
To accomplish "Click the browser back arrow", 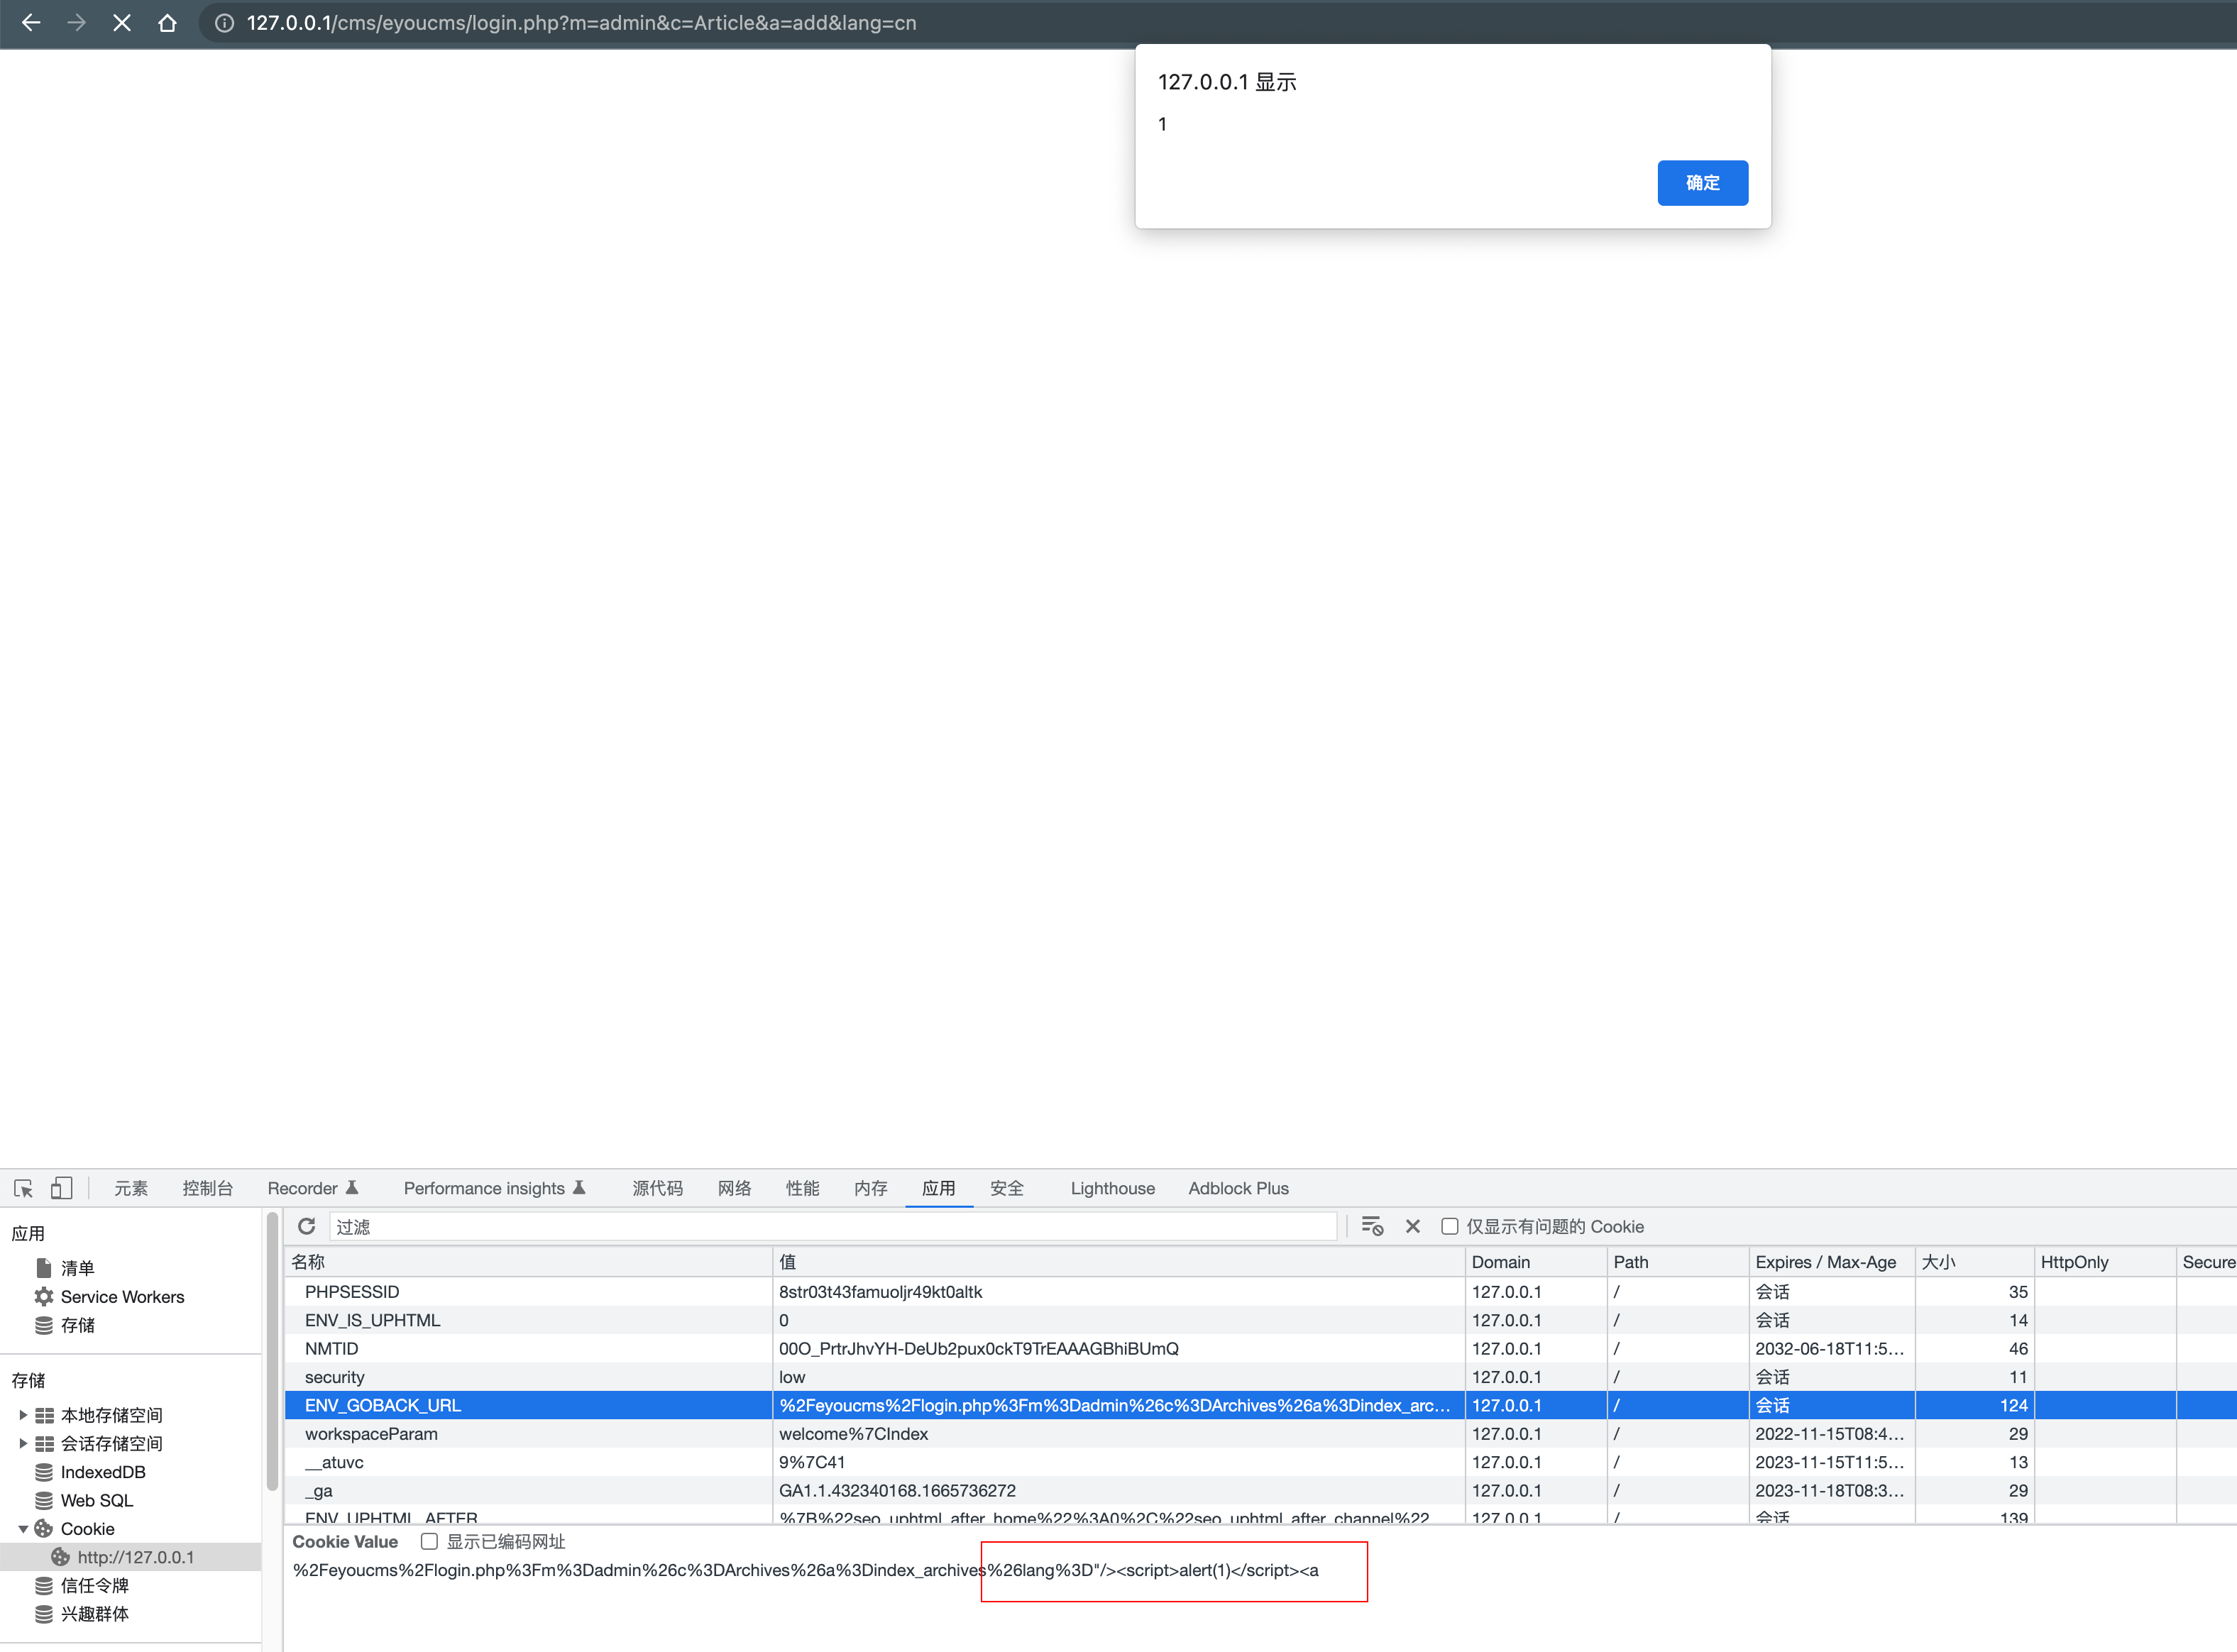I will (31, 22).
